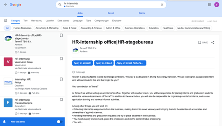Click the bell icon for job alerts
The image size is (222, 126).
click(4, 122)
